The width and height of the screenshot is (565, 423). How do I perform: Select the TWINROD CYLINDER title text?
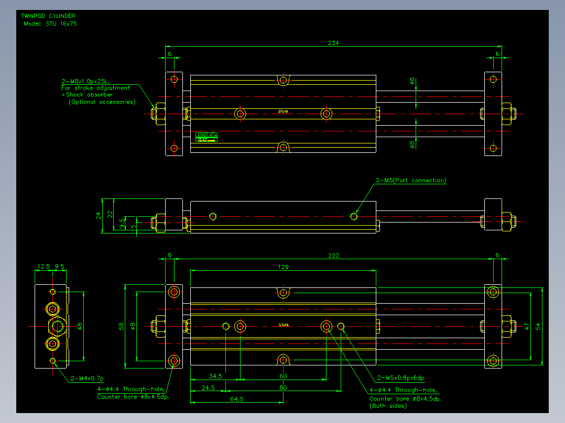48,16
